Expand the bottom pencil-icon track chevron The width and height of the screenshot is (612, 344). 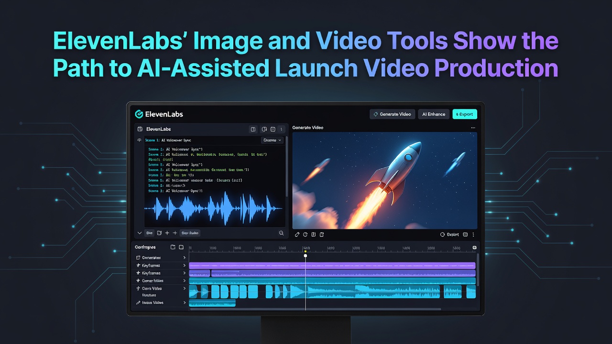185,303
